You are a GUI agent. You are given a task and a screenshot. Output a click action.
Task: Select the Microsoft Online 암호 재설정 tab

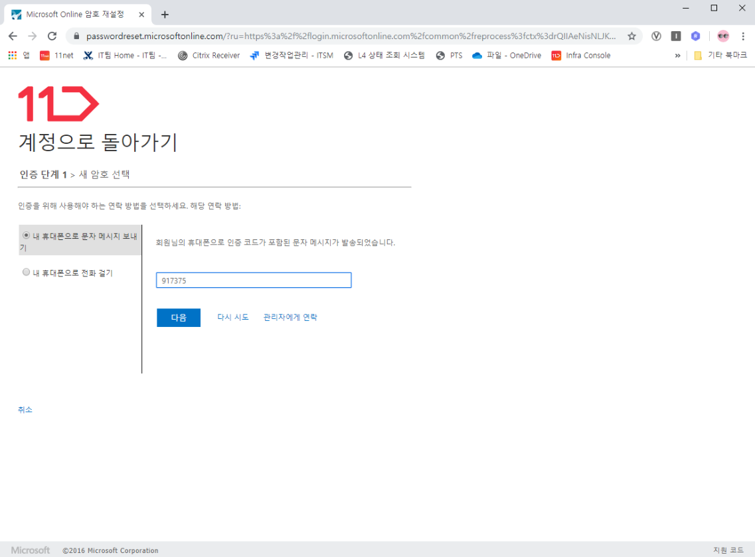[x=77, y=15]
